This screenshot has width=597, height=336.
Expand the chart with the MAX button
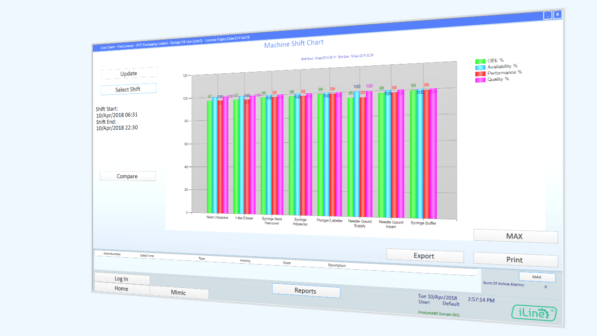click(x=515, y=237)
